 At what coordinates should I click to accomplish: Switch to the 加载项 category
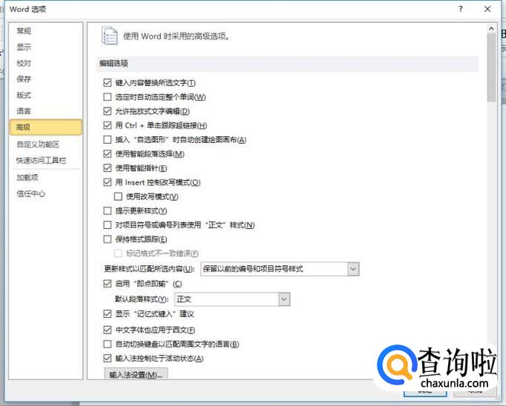(x=27, y=177)
